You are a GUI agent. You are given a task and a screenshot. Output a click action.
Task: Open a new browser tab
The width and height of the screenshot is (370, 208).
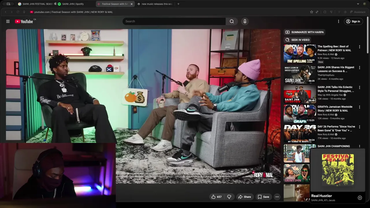(178, 4)
